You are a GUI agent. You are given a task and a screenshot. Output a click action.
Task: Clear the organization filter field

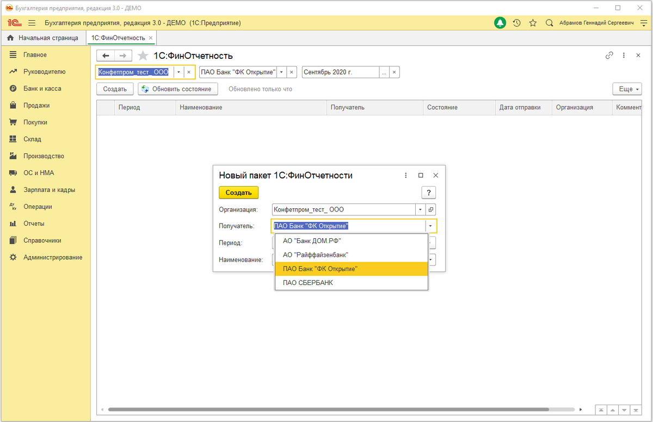(189, 72)
